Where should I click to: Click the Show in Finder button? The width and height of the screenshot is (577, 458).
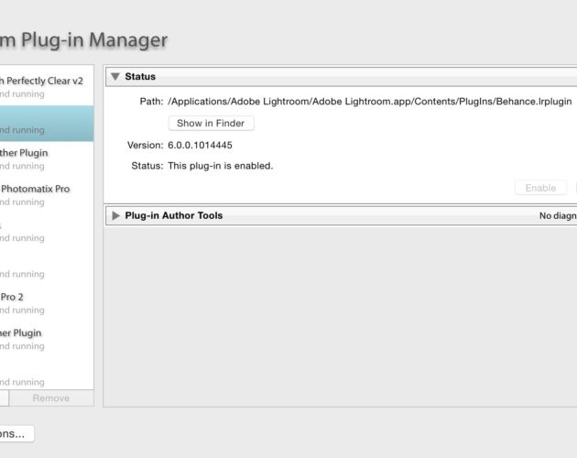click(x=211, y=124)
